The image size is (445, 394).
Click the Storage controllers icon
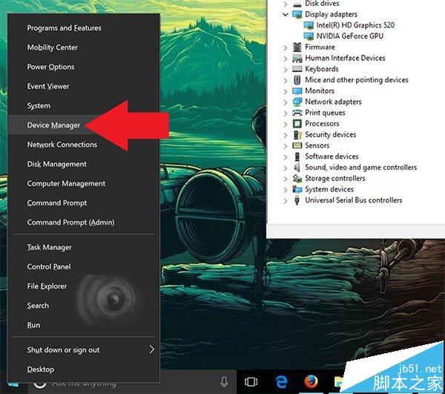click(297, 178)
